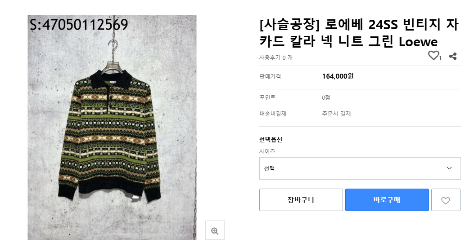Click the chevron arrow in size dropdown
The height and width of the screenshot is (247, 474).
449,168
